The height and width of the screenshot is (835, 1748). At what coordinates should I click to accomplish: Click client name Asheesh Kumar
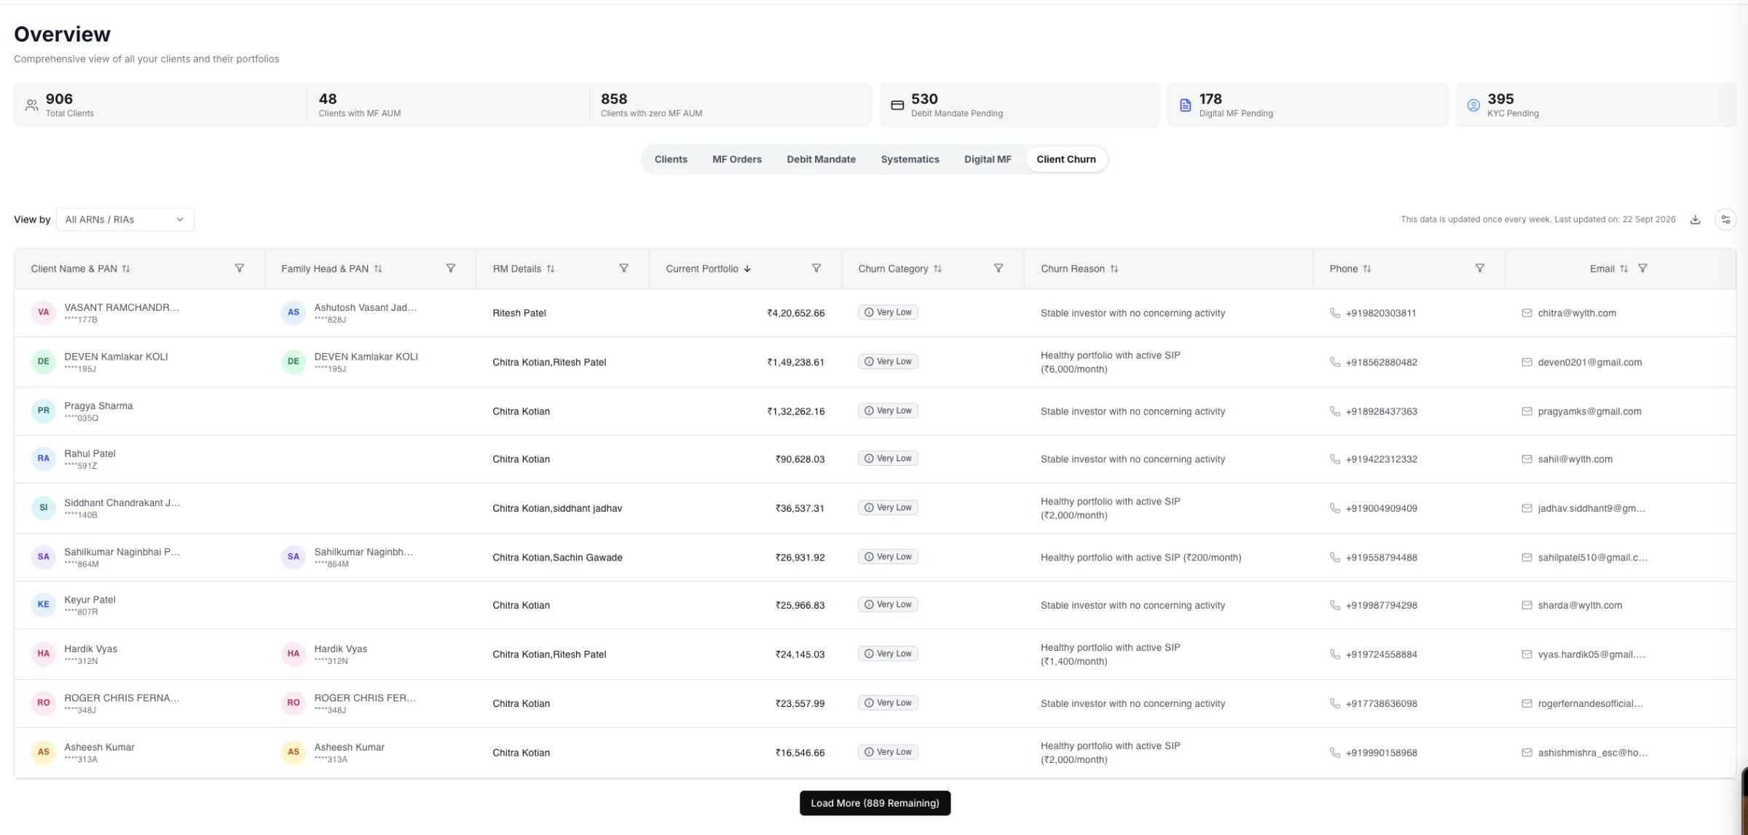99,747
